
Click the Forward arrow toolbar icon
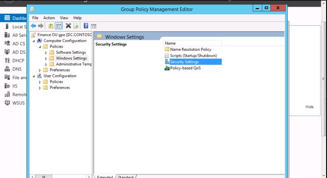pos(41,26)
